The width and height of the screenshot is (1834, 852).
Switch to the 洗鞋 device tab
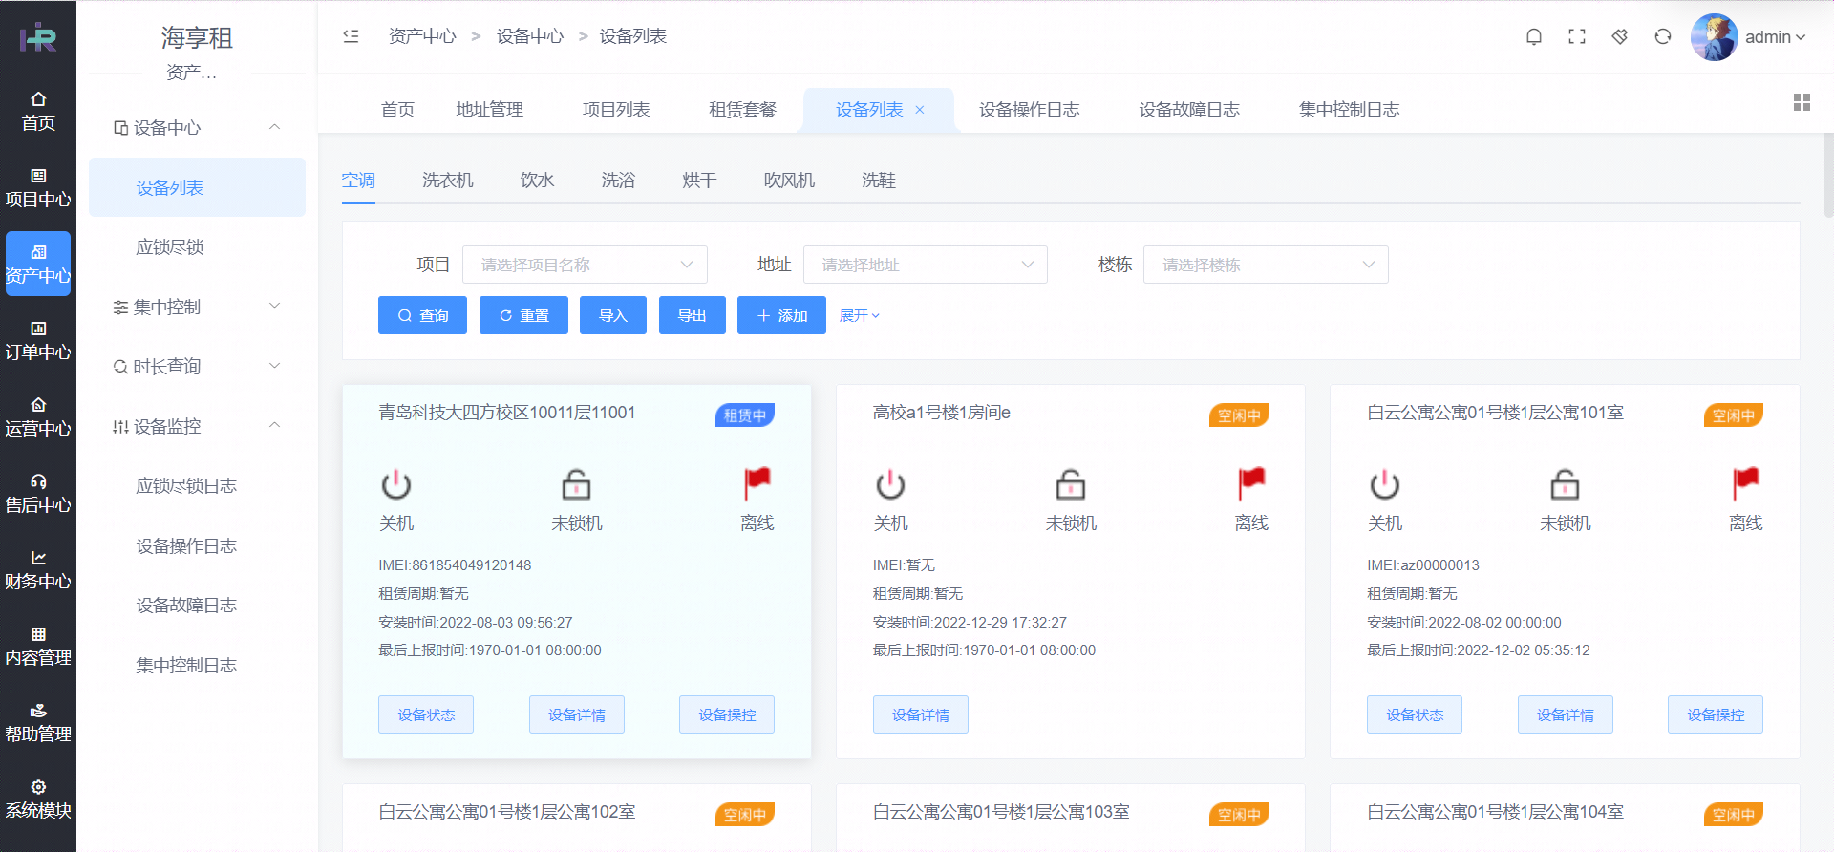tap(879, 180)
